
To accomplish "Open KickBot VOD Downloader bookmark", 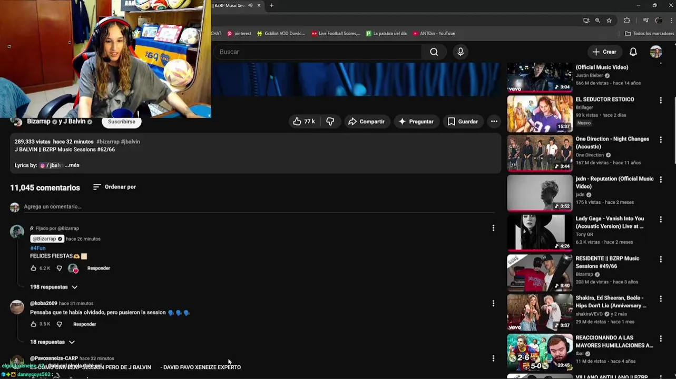I will click(x=281, y=33).
